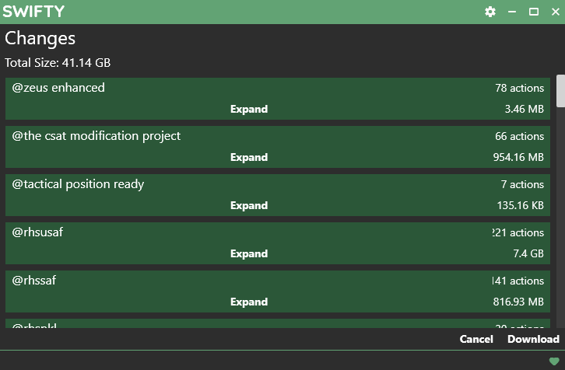Expand the @rhssaf changes
Screen dimensions: 565x370
(249, 302)
